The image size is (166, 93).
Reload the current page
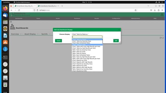(x=19, y=10)
